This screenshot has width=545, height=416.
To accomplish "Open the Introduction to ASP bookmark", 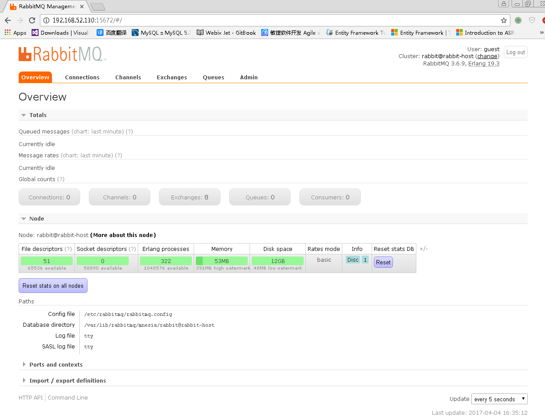I will pyautogui.click(x=484, y=32).
